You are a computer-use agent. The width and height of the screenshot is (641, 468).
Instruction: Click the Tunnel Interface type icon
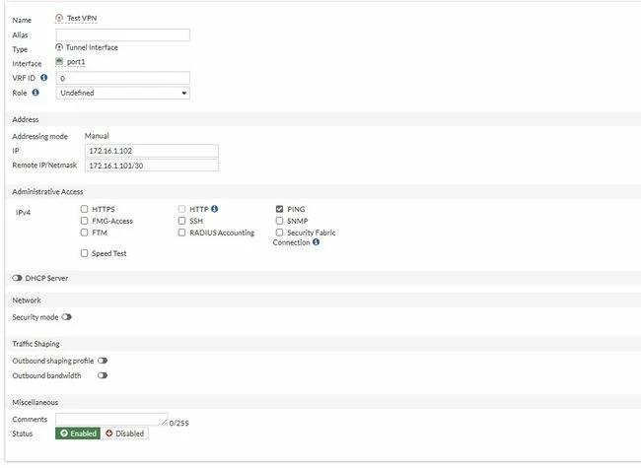click(x=59, y=47)
